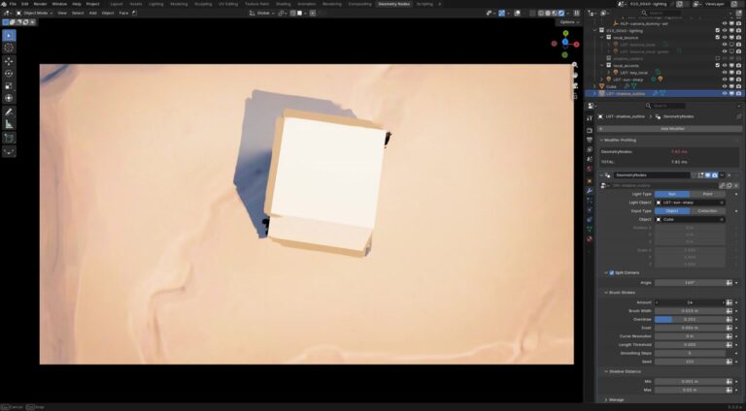Toggle LGT-shadow_outline eye visibility

click(725, 93)
